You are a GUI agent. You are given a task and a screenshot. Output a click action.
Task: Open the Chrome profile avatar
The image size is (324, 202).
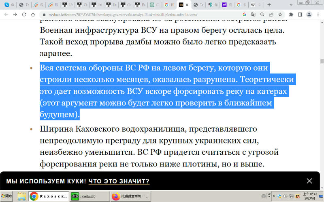tap(309, 15)
